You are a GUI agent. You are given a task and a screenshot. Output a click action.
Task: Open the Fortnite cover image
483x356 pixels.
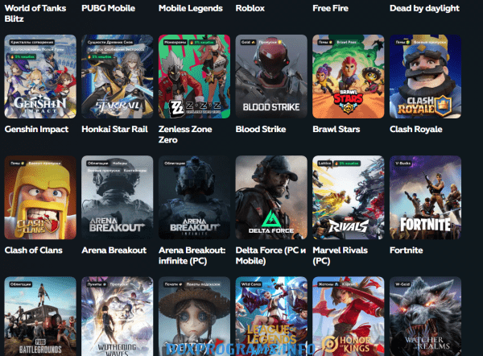(425, 197)
